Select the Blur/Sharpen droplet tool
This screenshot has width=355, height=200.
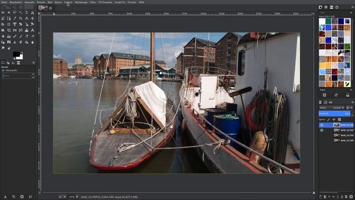(x=33, y=42)
